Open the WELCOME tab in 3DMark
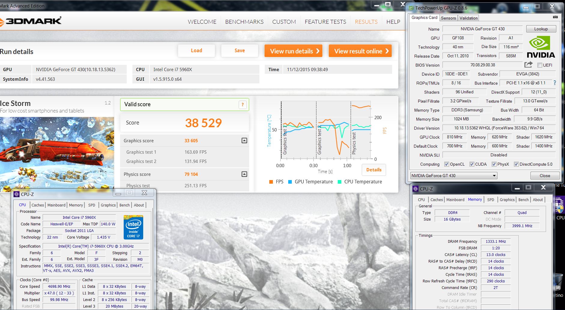 [x=202, y=22]
